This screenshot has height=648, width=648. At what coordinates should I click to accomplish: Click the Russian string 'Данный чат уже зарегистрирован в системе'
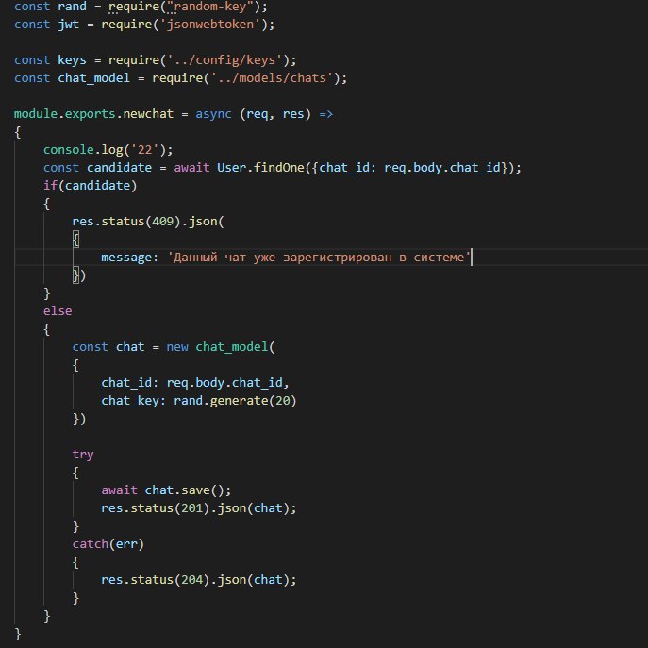[x=319, y=258]
